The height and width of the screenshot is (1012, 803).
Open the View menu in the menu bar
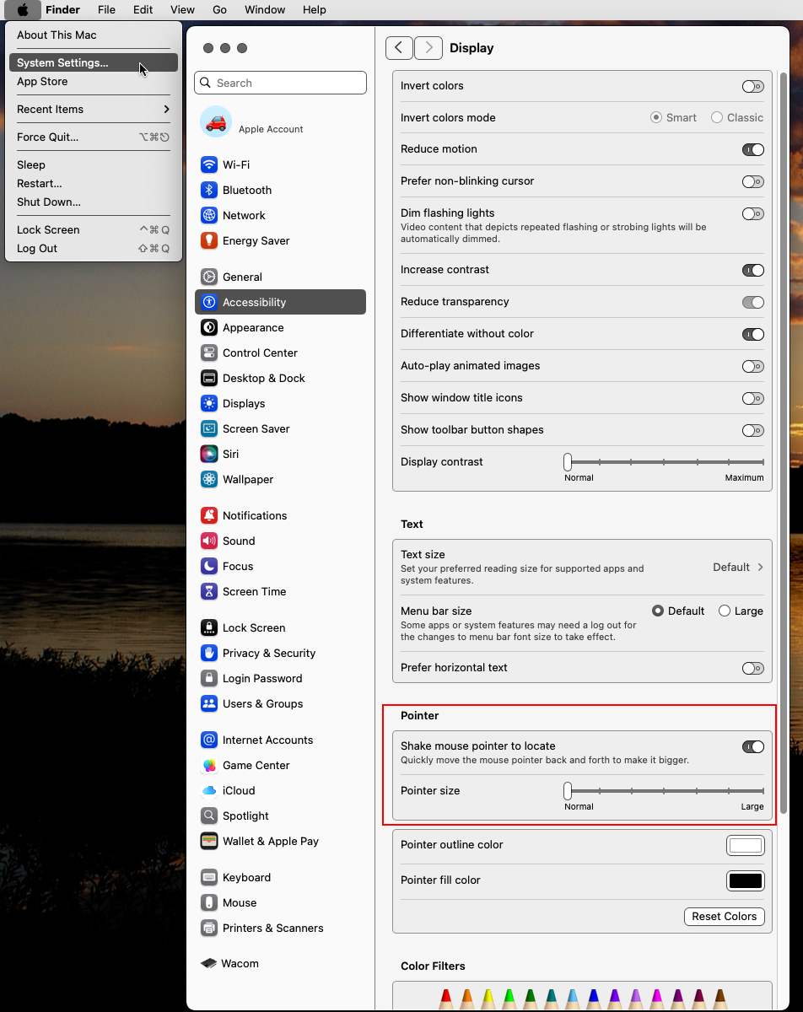click(x=182, y=9)
